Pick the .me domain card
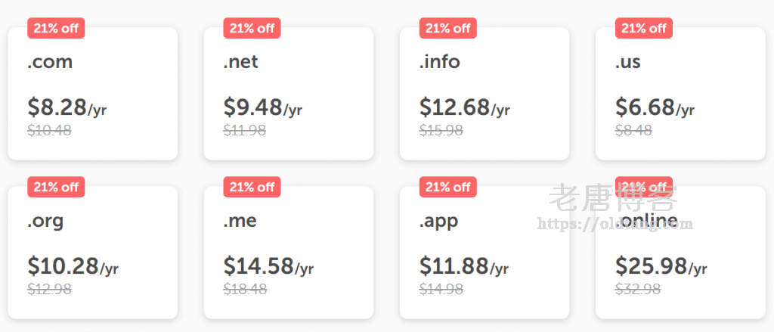Image resolution: width=774 pixels, height=332 pixels. click(x=288, y=253)
